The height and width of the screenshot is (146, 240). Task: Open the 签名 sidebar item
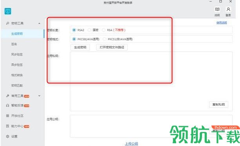pos(14,44)
